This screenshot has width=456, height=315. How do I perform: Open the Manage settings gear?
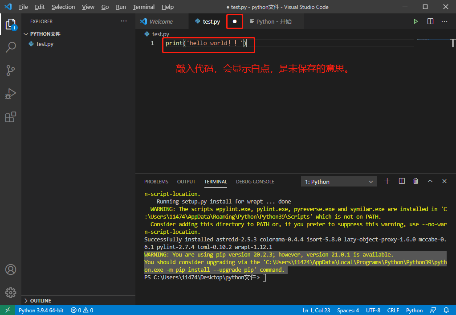(11, 293)
